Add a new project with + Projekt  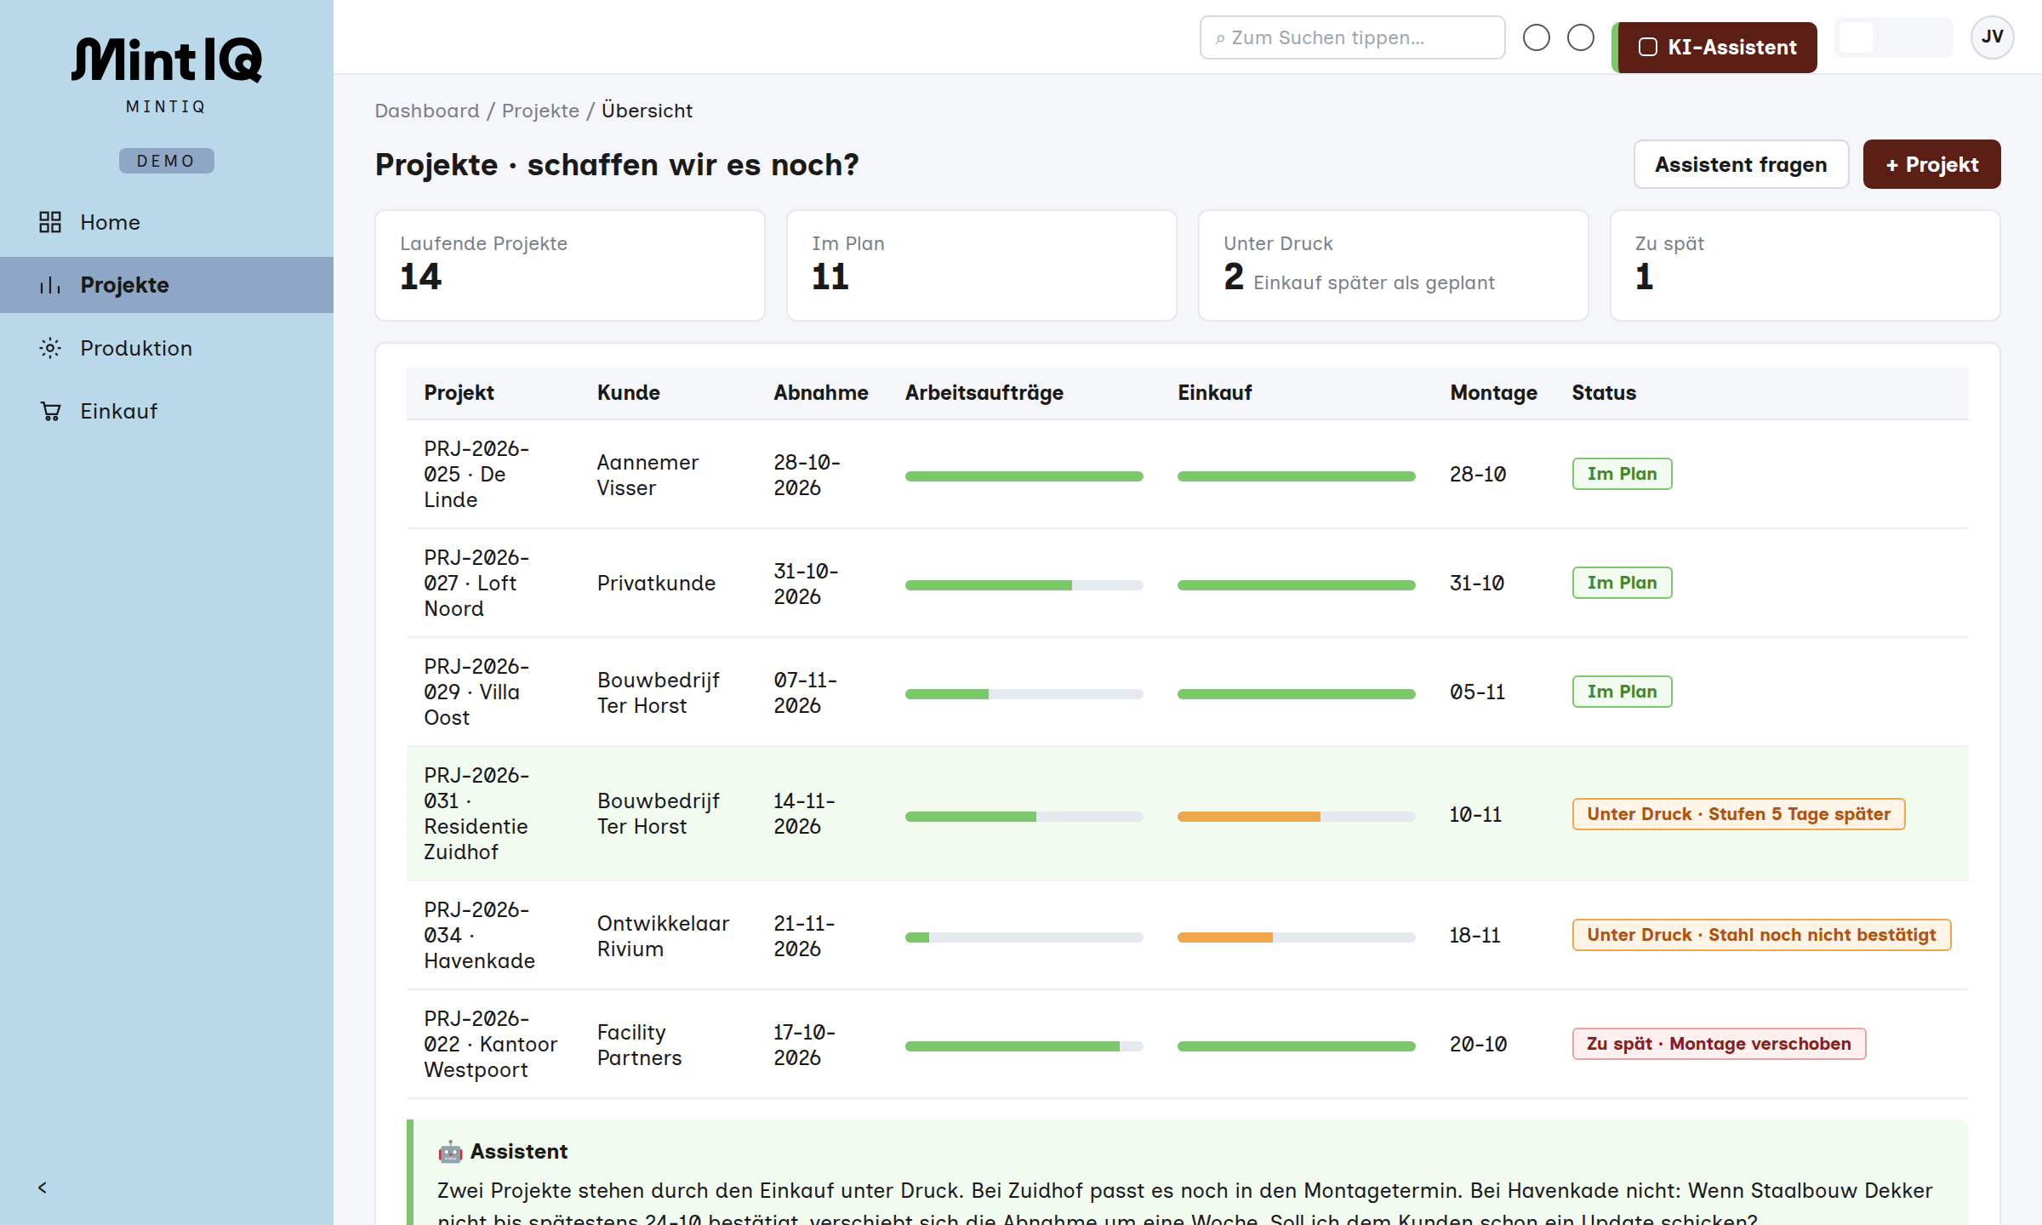pyautogui.click(x=1931, y=164)
